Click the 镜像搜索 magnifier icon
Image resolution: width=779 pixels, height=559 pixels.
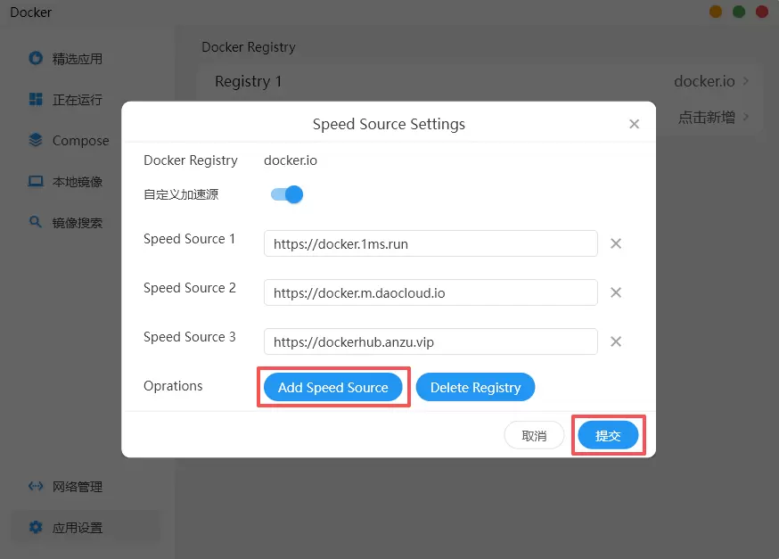pyautogui.click(x=36, y=222)
